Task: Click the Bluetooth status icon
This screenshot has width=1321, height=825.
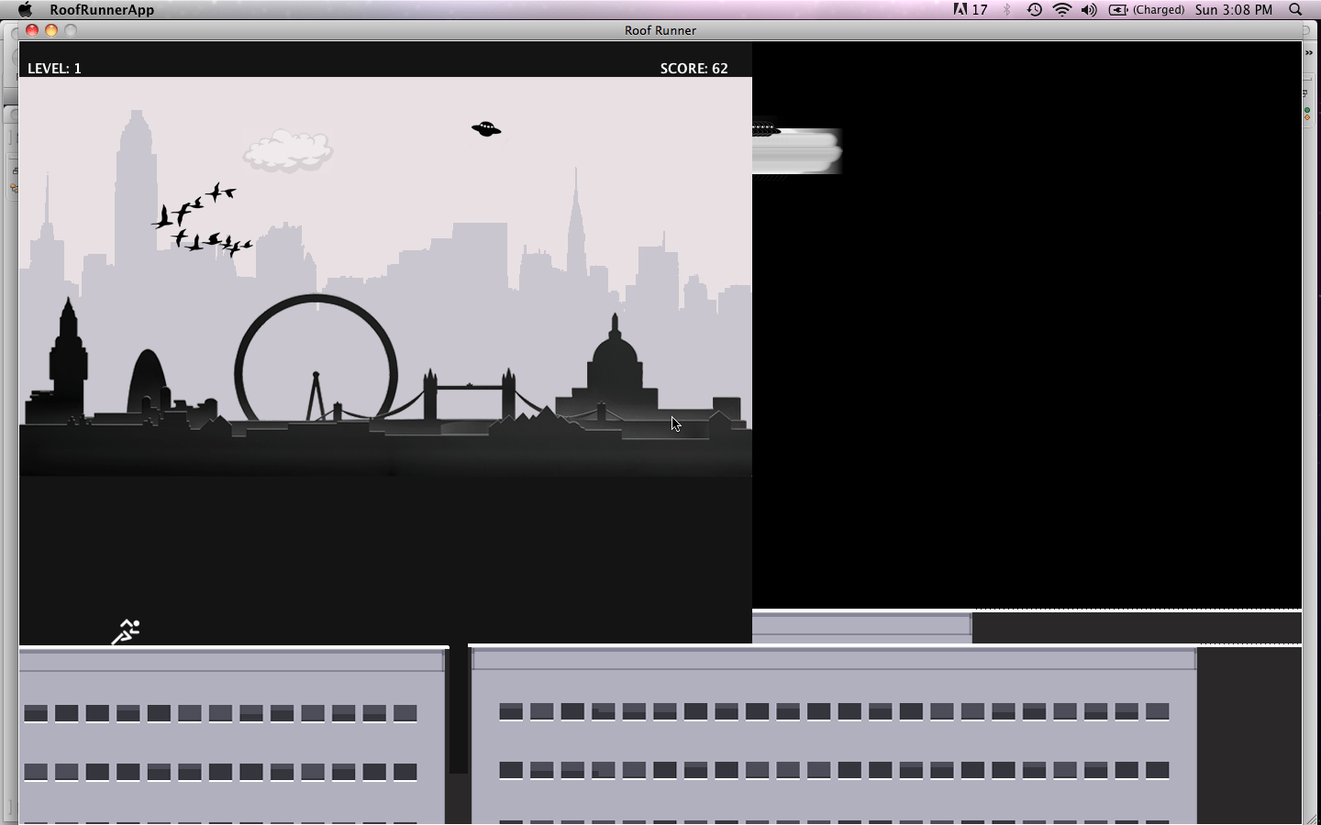Action: pos(1007,9)
